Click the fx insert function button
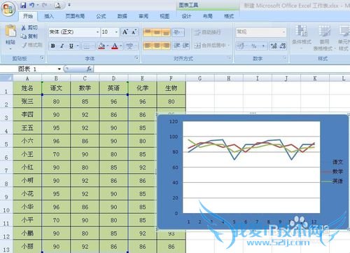The height and width of the screenshot is (253, 350). pos(89,69)
